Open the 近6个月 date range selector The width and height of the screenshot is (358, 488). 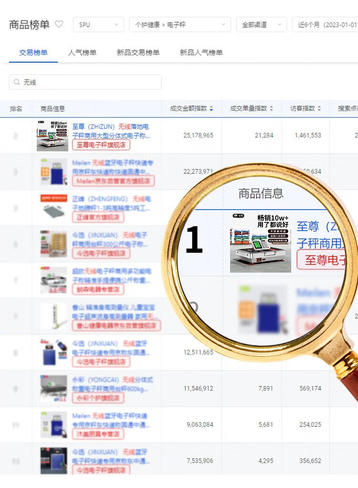326,25
